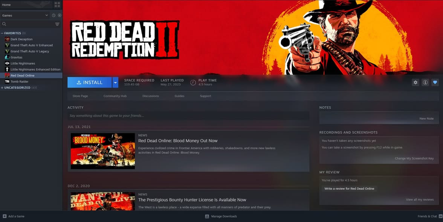Viewport: 443px width, 222px height.
Task: Click the recent activity clock icon
Action: tap(53, 15)
